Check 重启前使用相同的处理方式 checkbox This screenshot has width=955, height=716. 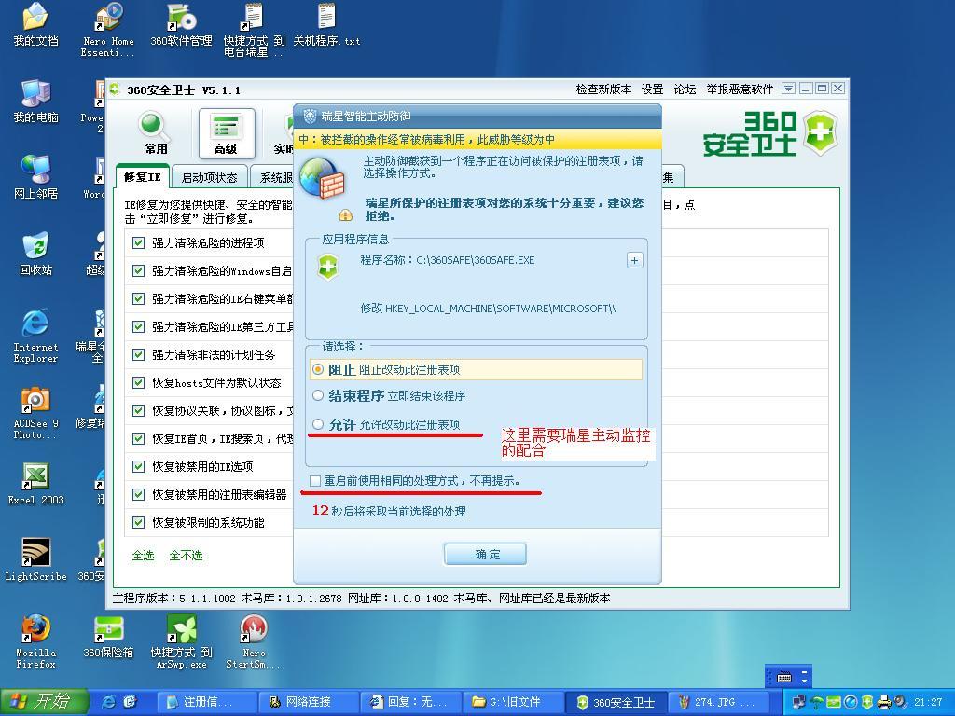pos(315,481)
